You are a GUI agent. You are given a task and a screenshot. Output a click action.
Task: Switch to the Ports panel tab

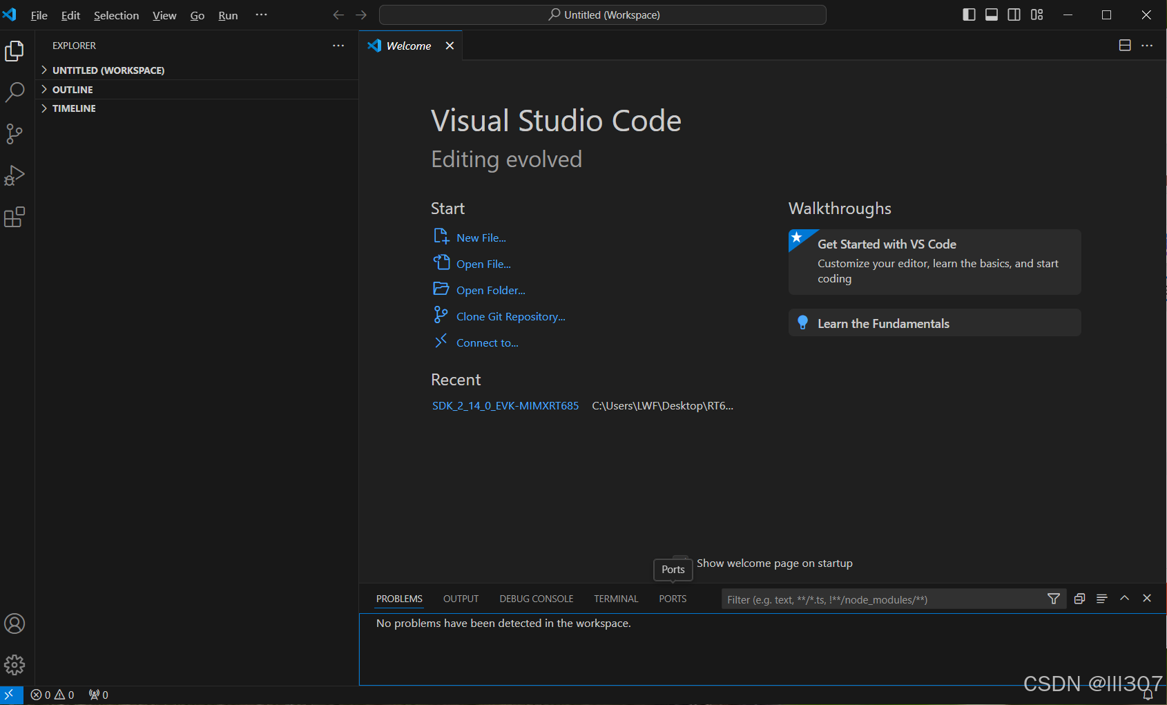tap(673, 599)
